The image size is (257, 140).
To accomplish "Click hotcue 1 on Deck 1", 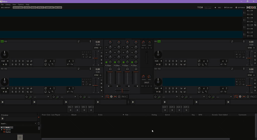I will pyautogui.click(x=13, y=61).
